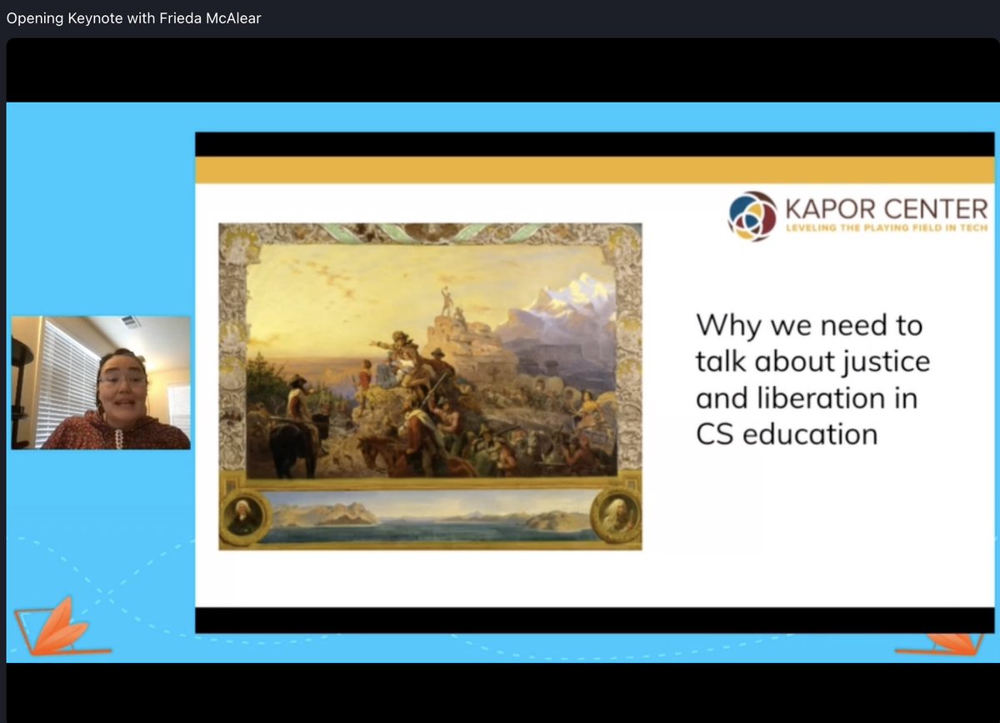Viewport: 1000px width, 723px height.
Task: Click the left circular portrait medallion in painting
Action: pos(245,518)
